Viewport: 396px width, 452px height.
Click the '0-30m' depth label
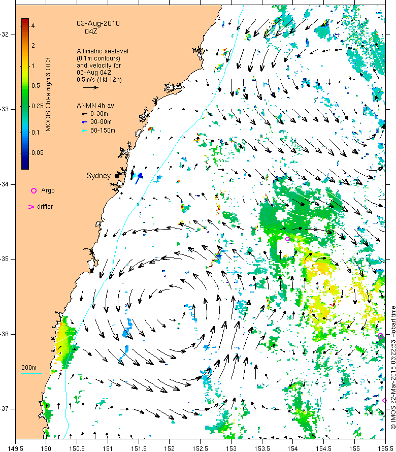pyautogui.click(x=99, y=114)
